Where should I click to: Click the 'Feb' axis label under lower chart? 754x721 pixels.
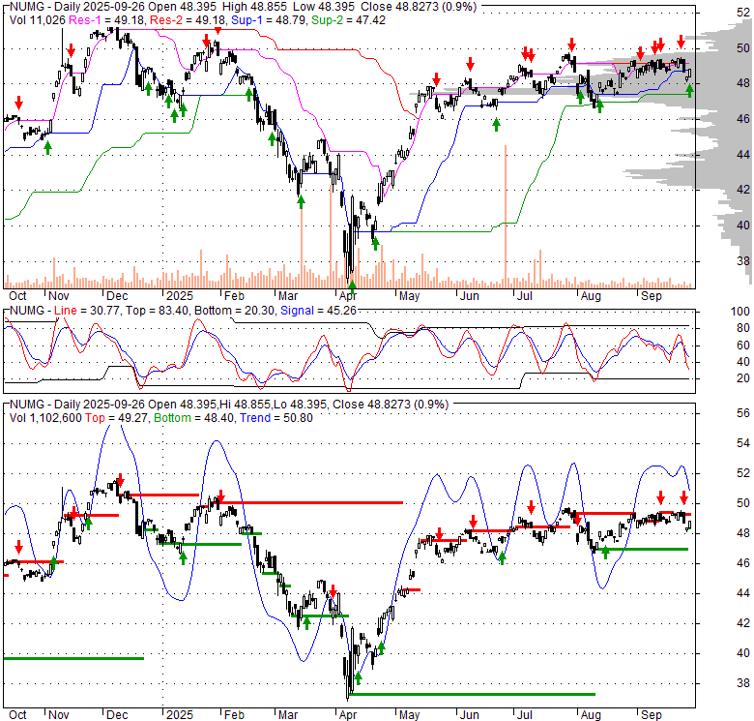[234, 715]
